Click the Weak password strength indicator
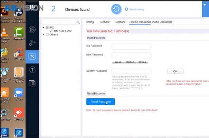 (118, 62)
